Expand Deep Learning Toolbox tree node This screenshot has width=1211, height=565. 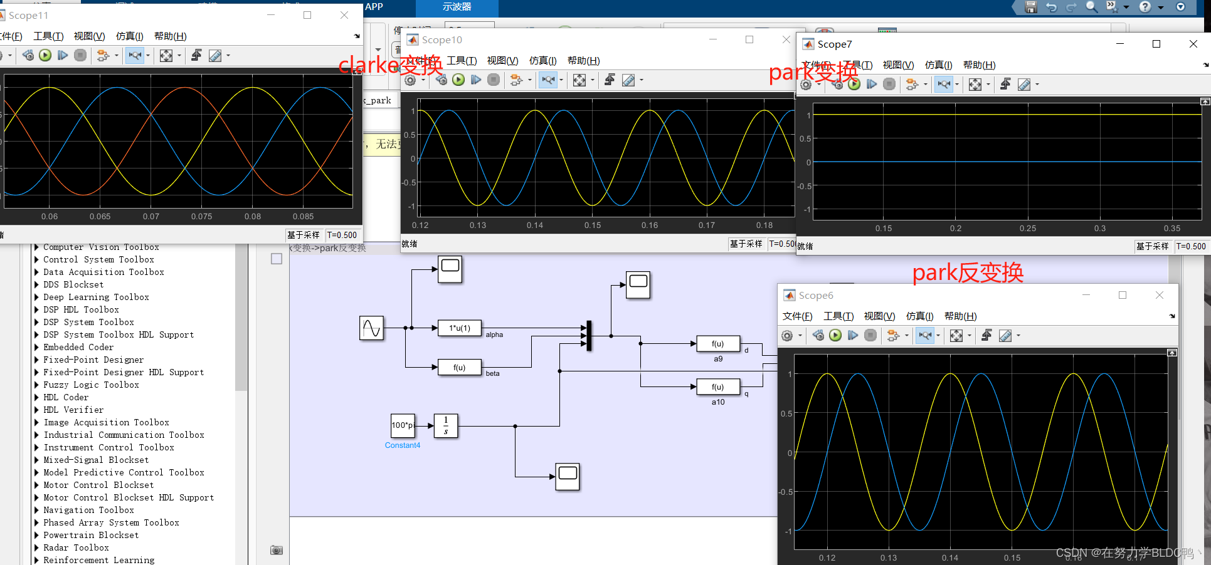click(x=36, y=297)
